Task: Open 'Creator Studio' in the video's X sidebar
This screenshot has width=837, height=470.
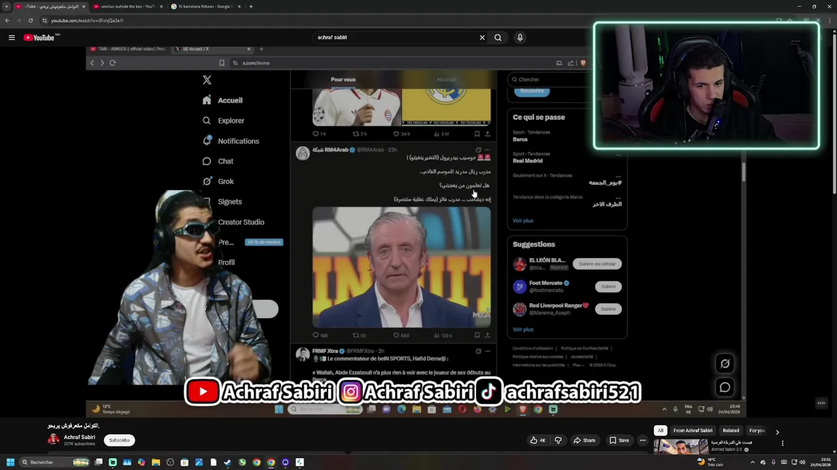Action: point(241,222)
